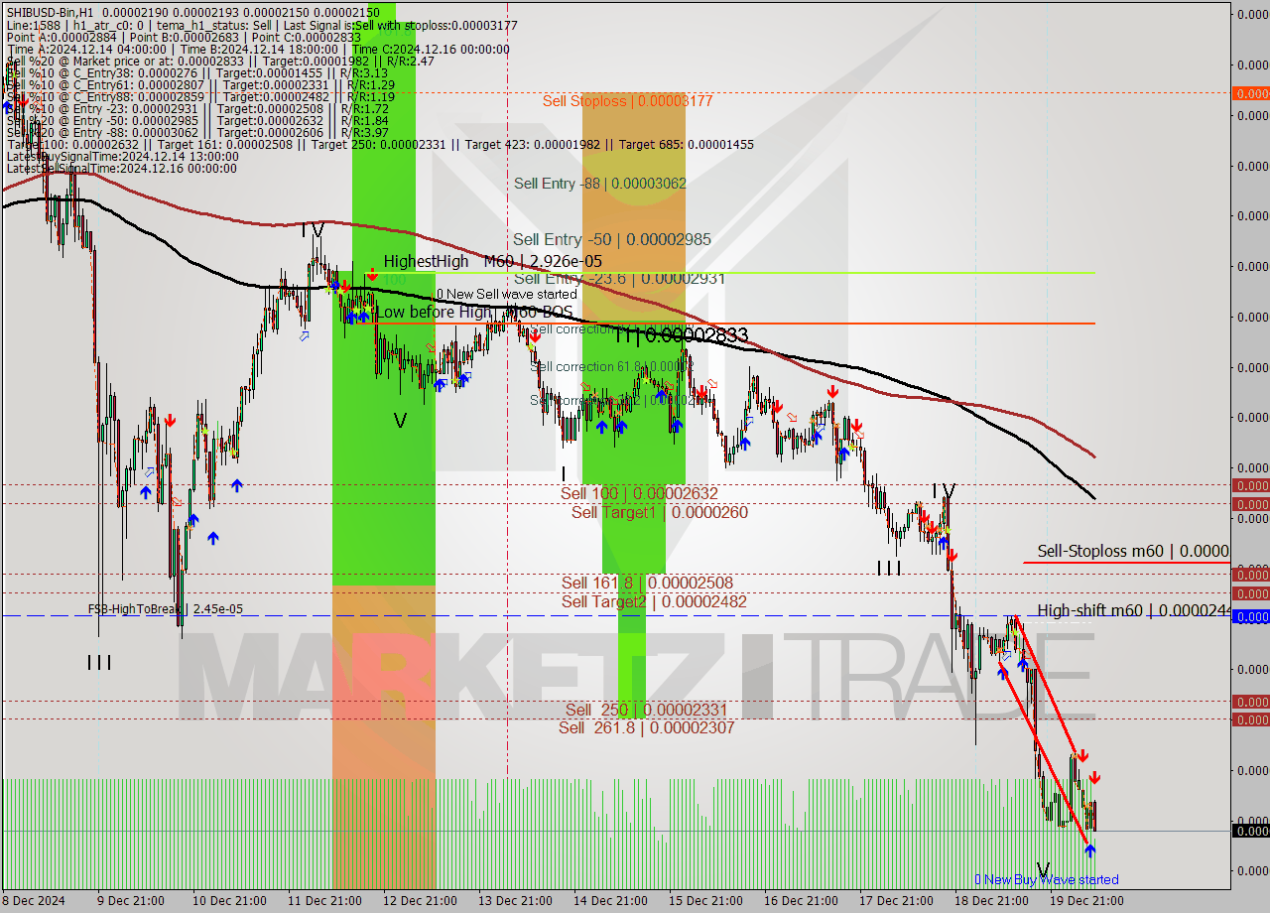This screenshot has height=913, width=1270.
Task: Select the 'Low before High M60-BOS' label
Action: click(x=472, y=312)
